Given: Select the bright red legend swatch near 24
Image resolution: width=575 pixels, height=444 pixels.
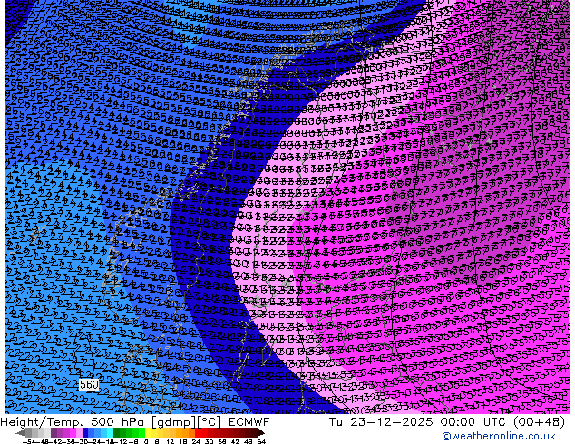Looking at the screenshot, I should [198, 433].
